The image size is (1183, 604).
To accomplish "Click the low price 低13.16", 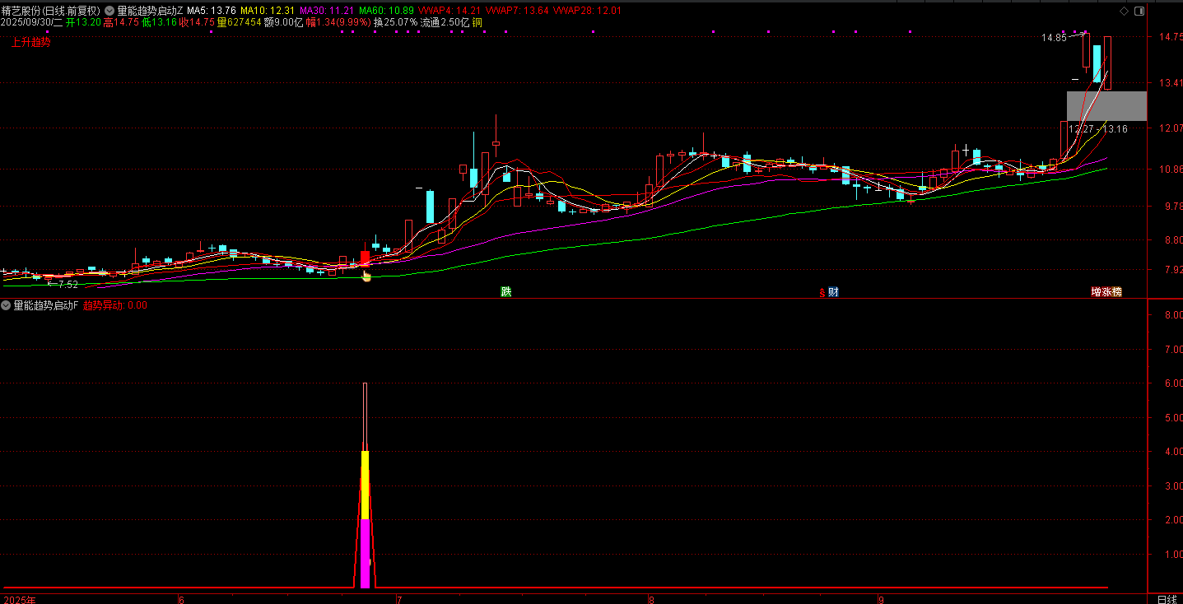I will tap(159, 23).
